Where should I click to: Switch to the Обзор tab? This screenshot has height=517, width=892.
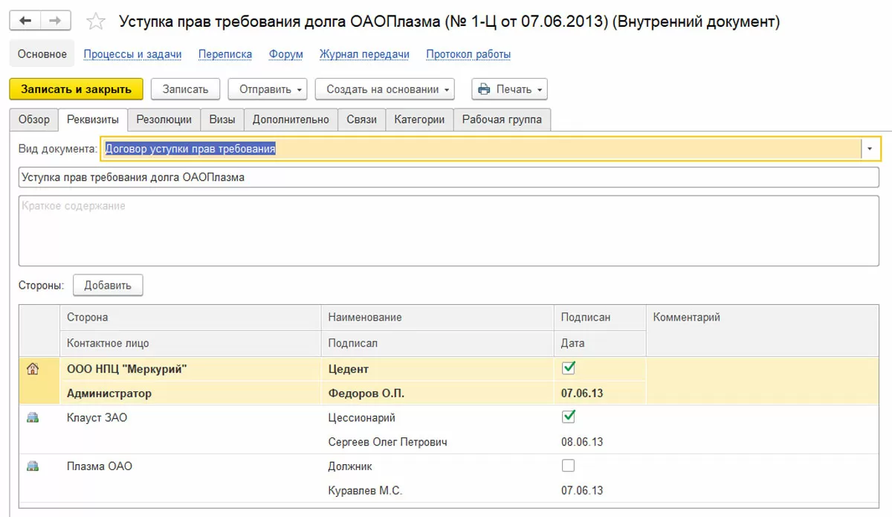click(x=34, y=119)
